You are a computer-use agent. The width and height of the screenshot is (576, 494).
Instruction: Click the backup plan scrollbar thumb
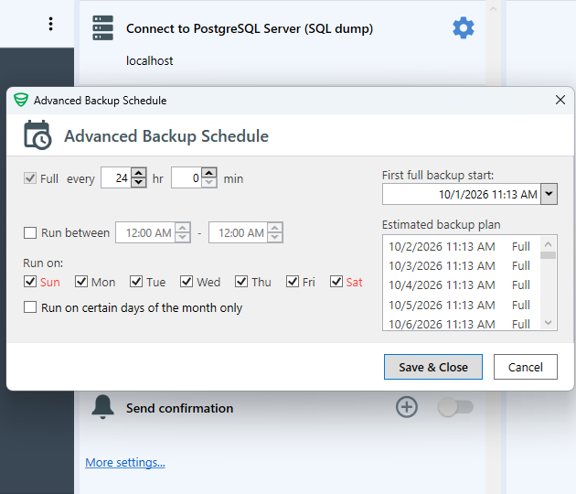pos(548,255)
